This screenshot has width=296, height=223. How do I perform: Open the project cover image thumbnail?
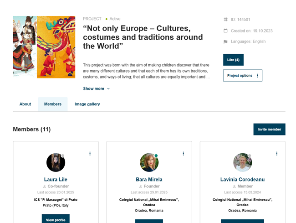click(x=44, y=47)
